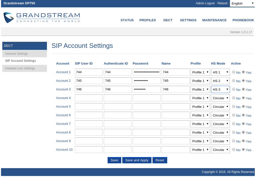Set Account 2 Active to No
The height and width of the screenshot is (177, 255).
[x=234, y=81]
